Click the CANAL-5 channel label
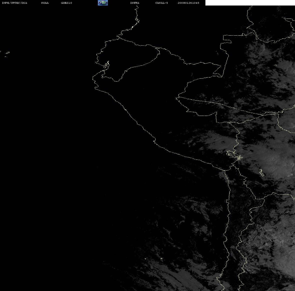Image resolution: width=295 pixels, height=291 pixels. click(x=162, y=3)
